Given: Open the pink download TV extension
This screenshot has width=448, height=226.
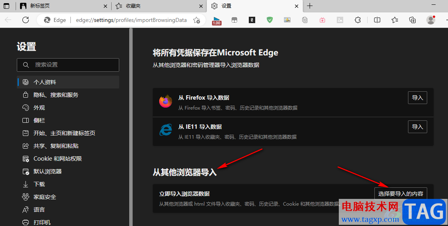Looking at the screenshot, I should point(322,20).
